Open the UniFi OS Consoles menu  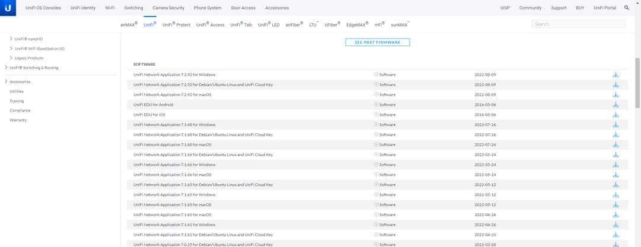point(43,8)
